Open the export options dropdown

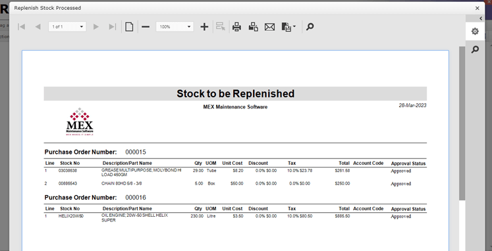[x=288, y=27]
